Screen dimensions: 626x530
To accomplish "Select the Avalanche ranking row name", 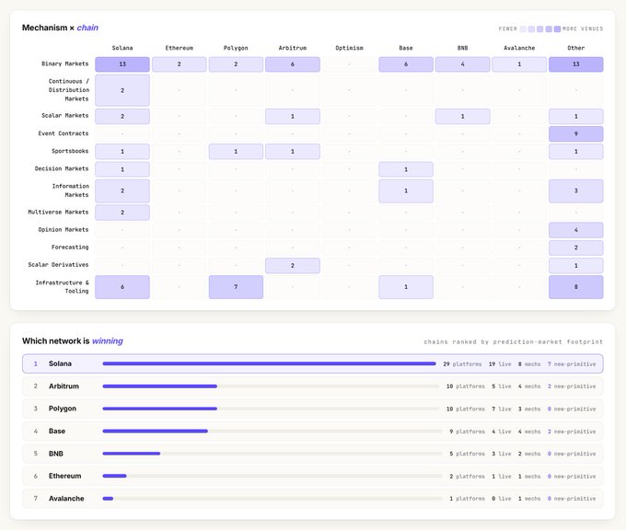I will [66, 499].
